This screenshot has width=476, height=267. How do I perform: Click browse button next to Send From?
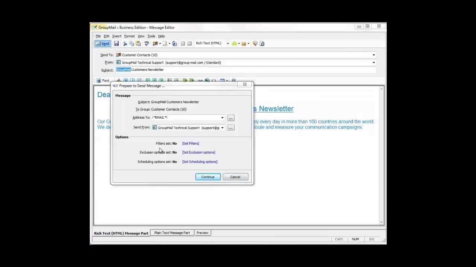tap(231, 128)
